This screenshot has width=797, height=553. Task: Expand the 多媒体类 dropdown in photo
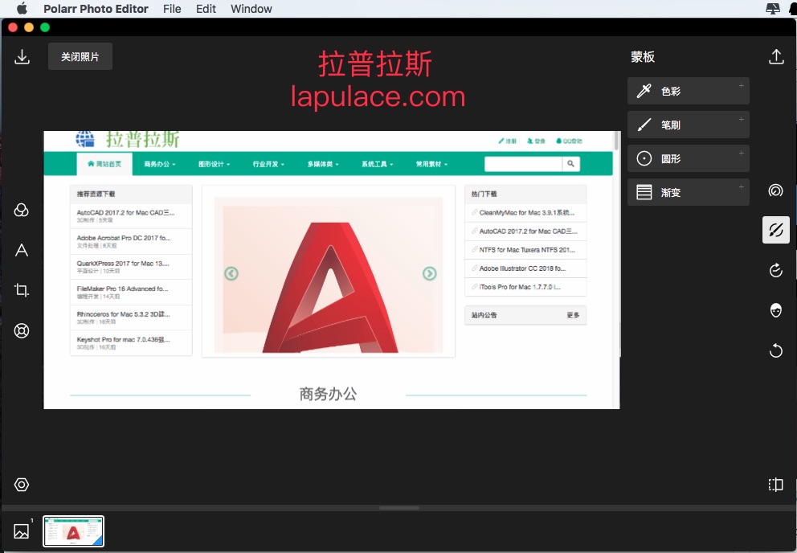[x=323, y=164]
